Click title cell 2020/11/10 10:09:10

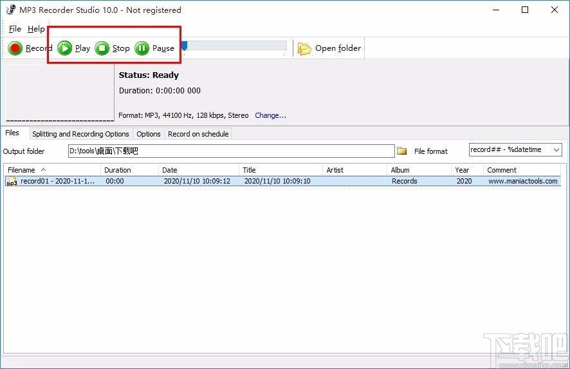[277, 181]
